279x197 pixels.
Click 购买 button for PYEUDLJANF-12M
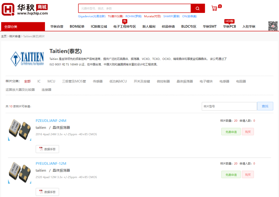tap(248, 175)
